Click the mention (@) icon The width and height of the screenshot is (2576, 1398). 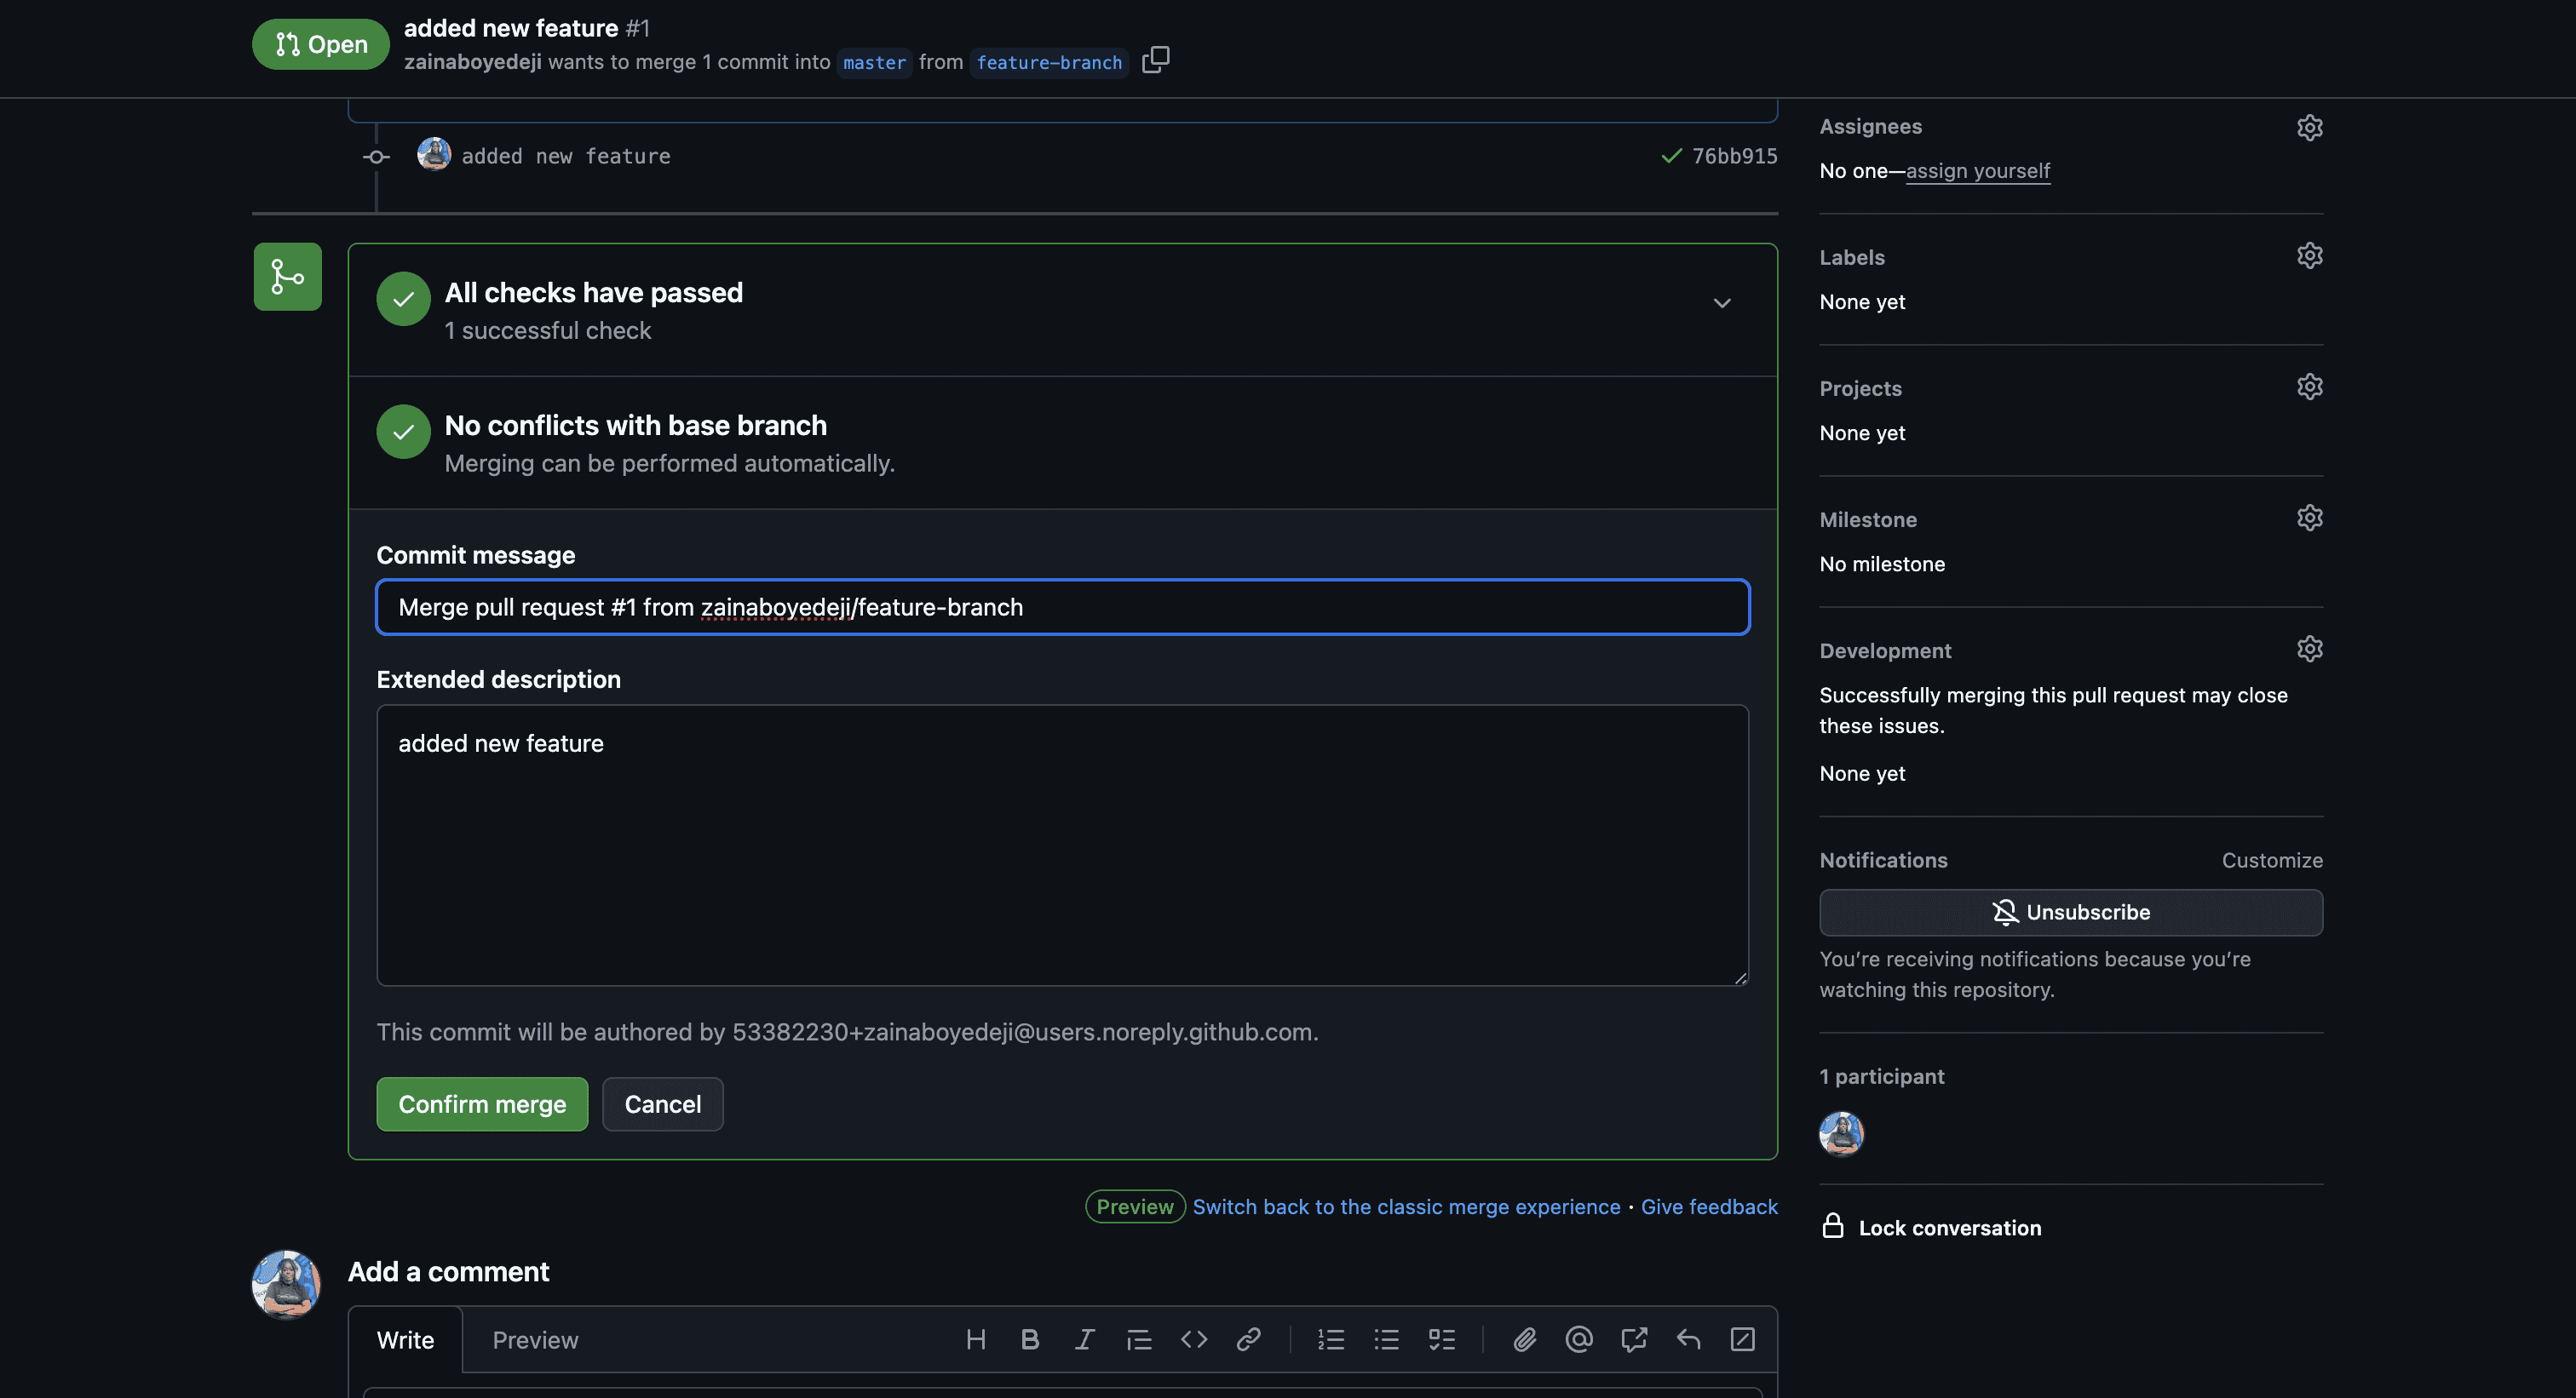pos(1579,1339)
